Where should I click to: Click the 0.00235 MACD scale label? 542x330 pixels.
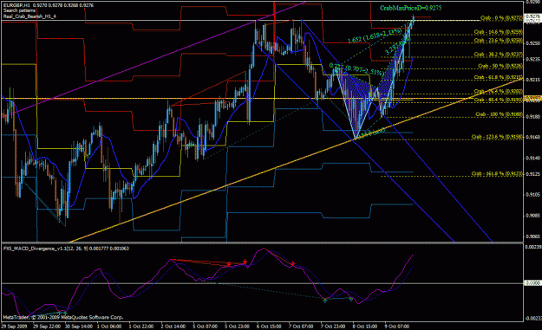[x=533, y=247]
